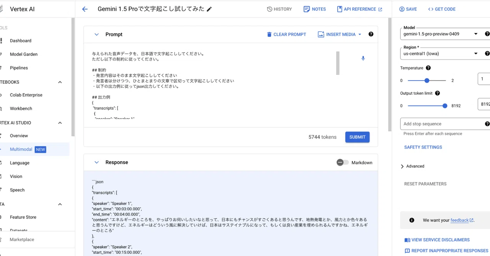Open Vision in the sidebar
This screenshot has height=256, width=490.
pyautogui.click(x=16, y=177)
